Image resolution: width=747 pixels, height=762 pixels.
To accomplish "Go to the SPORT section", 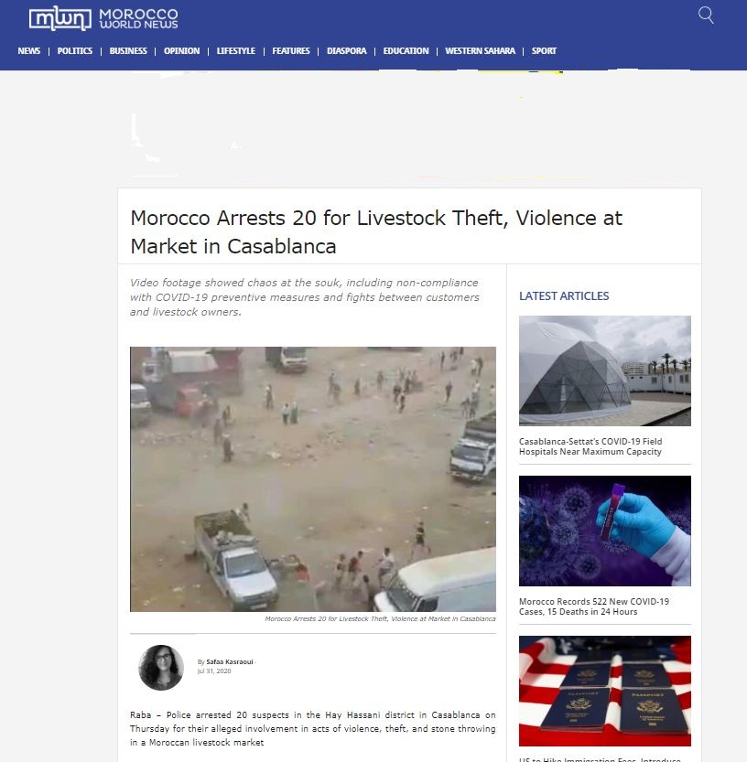I will pos(544,51).
